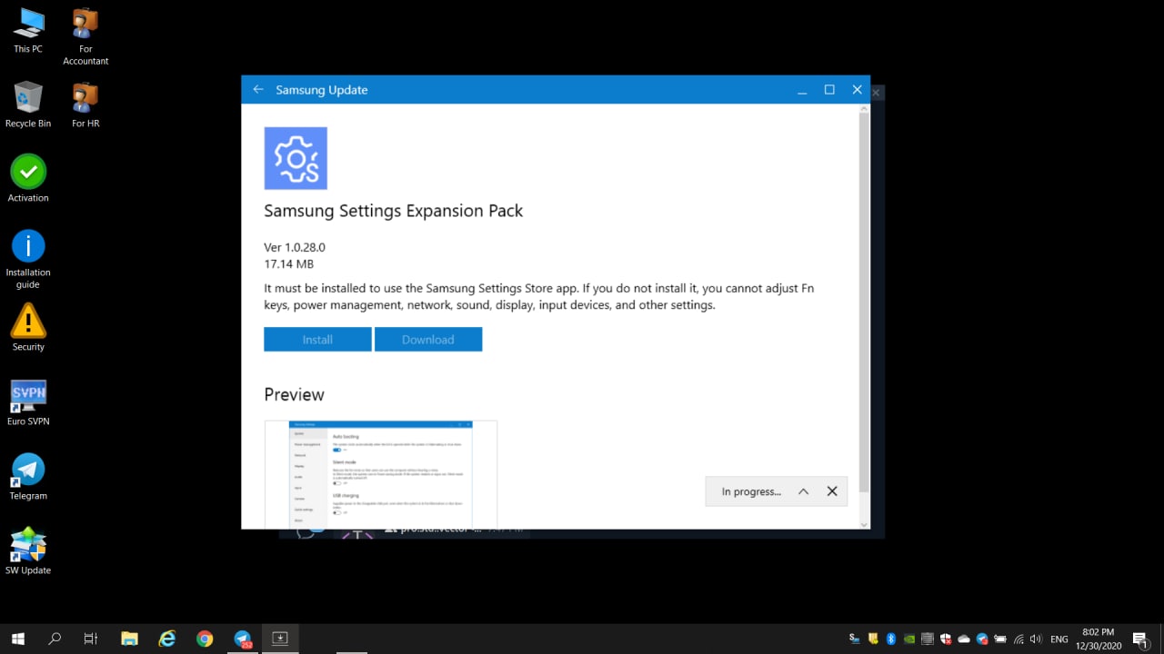This screenshot has width=1164, height=654.
Task: Launch Google Chrome from the taskbar
Action: pos(205,639)
